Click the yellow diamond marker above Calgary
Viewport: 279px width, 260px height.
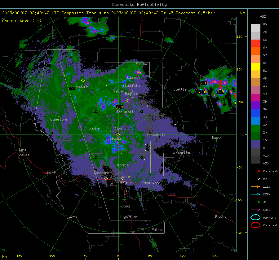coord(122,178)
